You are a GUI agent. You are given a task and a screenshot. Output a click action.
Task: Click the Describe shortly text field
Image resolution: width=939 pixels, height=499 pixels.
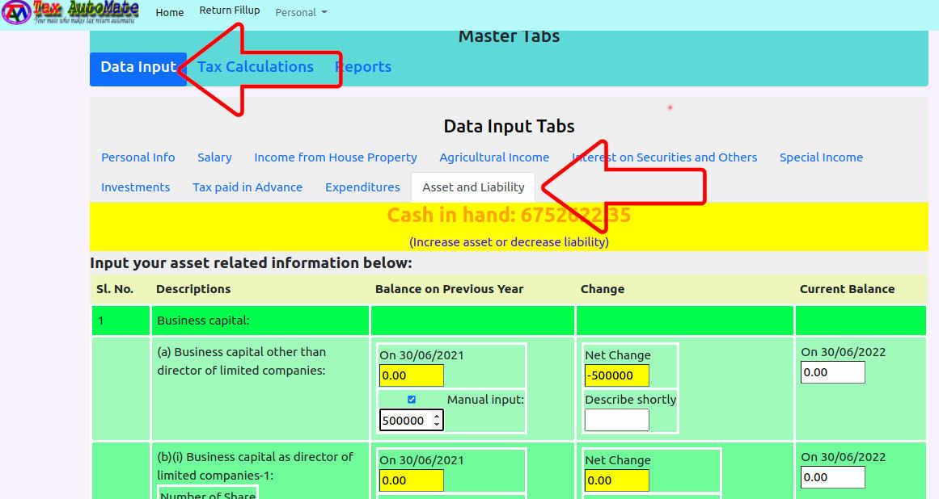(616, 420)
